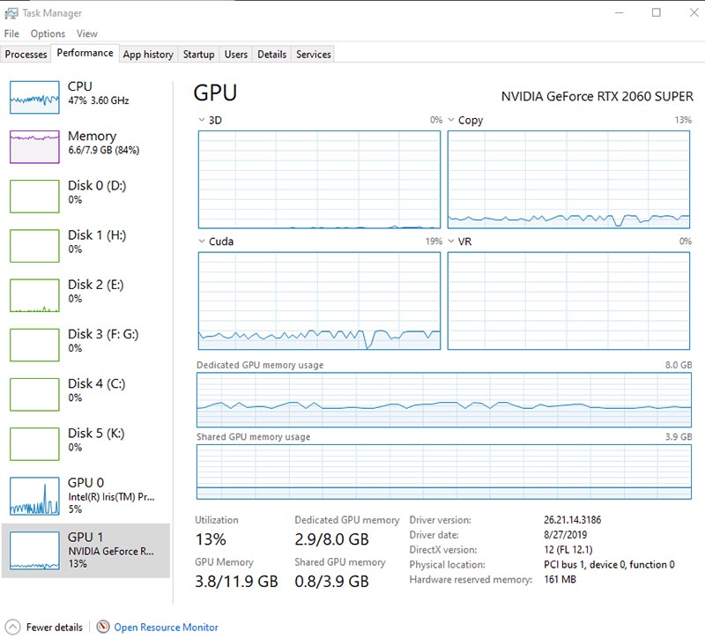Viewport: 705px width, 639px height.
Task: Click the VR engine usage graph
Action: tap(568, 301)
